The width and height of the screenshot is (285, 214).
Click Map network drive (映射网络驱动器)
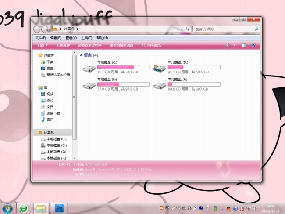[x=121, y=45]
